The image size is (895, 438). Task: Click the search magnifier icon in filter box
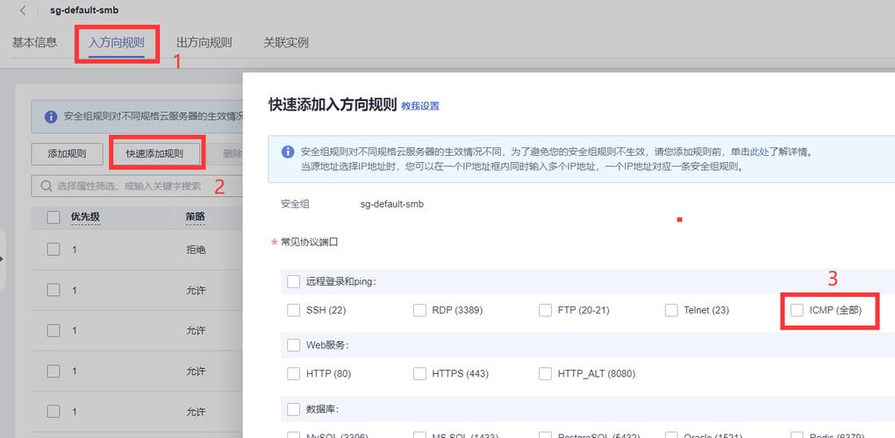tap(47, 186)
